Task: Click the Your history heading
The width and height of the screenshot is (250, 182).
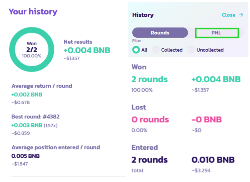Action: coord(33,12)
